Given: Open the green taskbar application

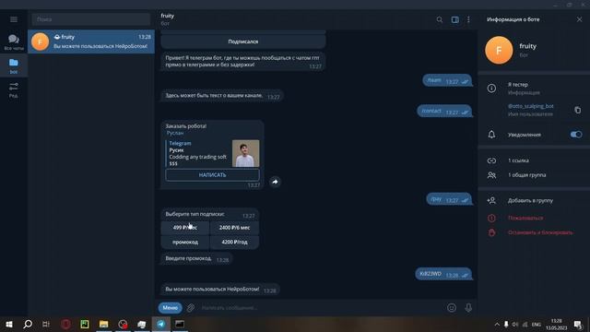Looking at the screenshot, I should coord(85,324).
